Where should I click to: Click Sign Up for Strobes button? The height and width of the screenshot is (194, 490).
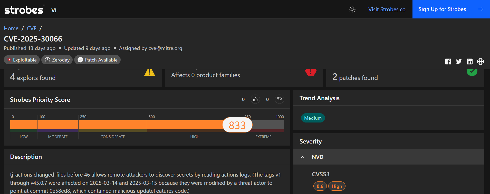click(451, 9)
